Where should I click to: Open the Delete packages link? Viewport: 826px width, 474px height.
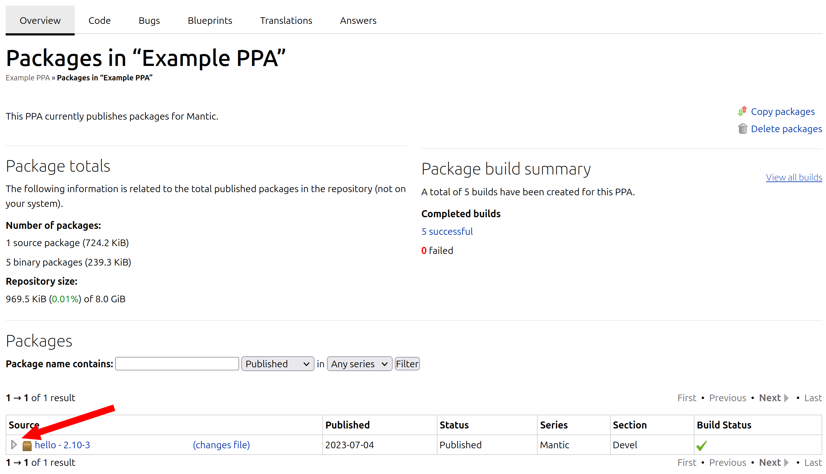786,129
